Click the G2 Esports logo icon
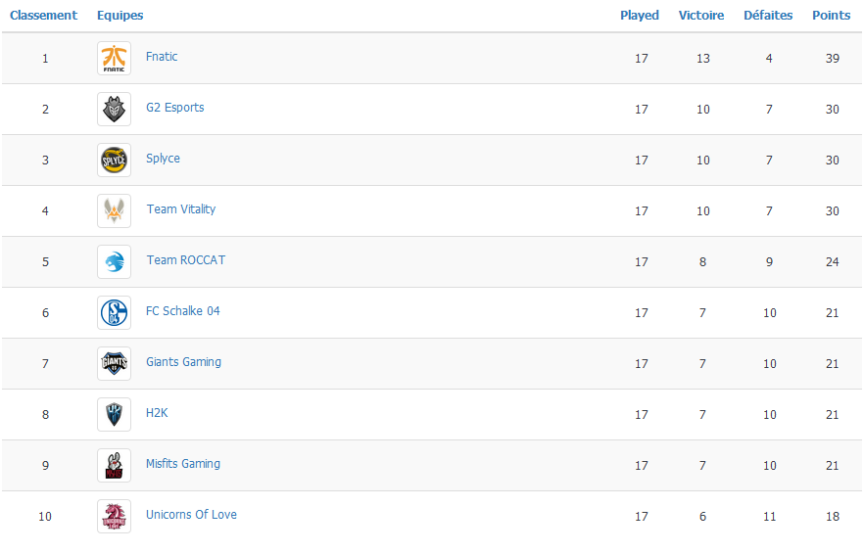 [114, 109]
